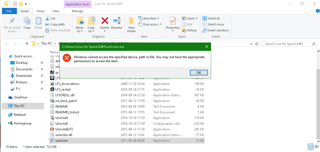The height and width of the screenshot is (152, 320).
Task: Click Select none in ribbon
Action: [213, 24]
